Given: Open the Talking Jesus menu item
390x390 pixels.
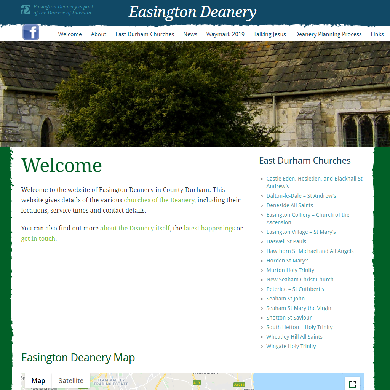Looking at the screenshot, I should [x=270, y=34].
